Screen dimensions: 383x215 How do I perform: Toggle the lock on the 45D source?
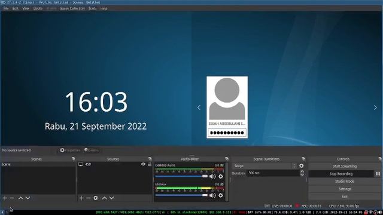click(x=150, y=164)
